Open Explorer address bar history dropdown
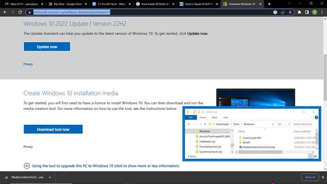The height and width of the screenshot is (184, 327). pos(273,124)
